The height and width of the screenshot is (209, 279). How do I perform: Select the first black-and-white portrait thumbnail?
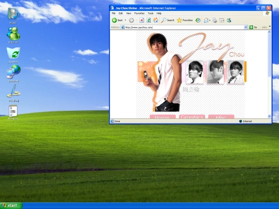tap(195, 72)
